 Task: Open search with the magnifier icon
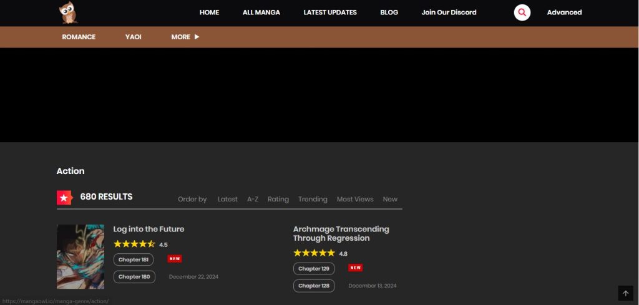tap(522, 12)
